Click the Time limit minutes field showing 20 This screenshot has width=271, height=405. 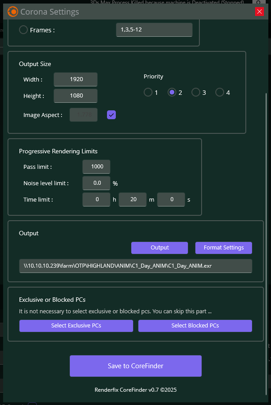(132, 199)
